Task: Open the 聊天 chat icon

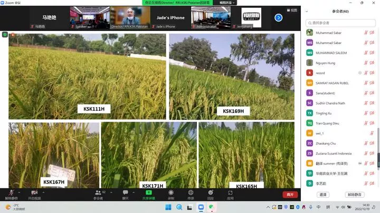Action: click(x=126, y=194)
